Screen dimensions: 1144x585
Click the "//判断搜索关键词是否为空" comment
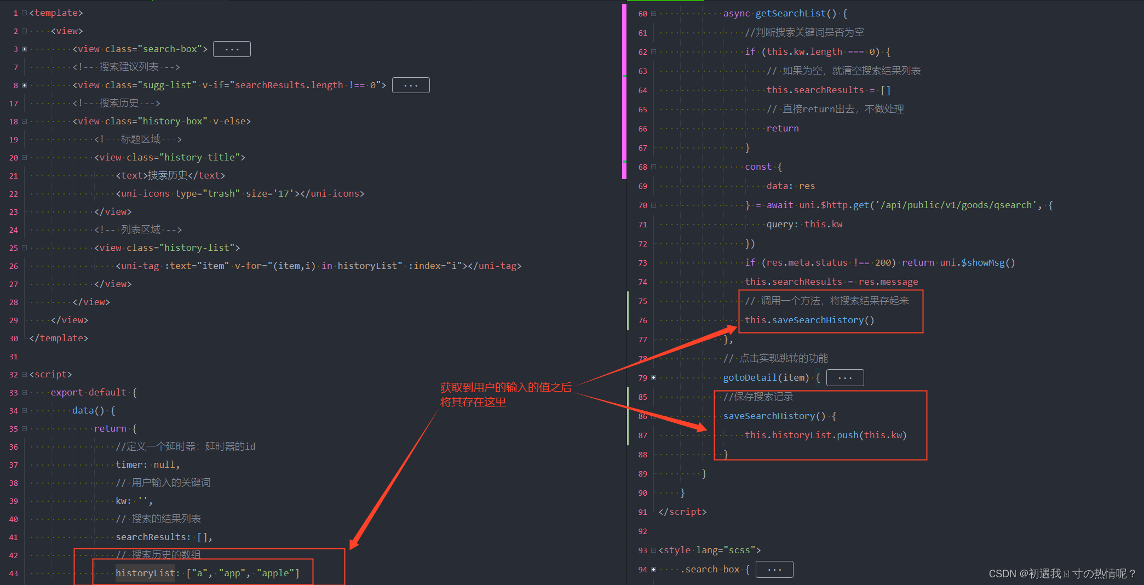pos(804,32)
